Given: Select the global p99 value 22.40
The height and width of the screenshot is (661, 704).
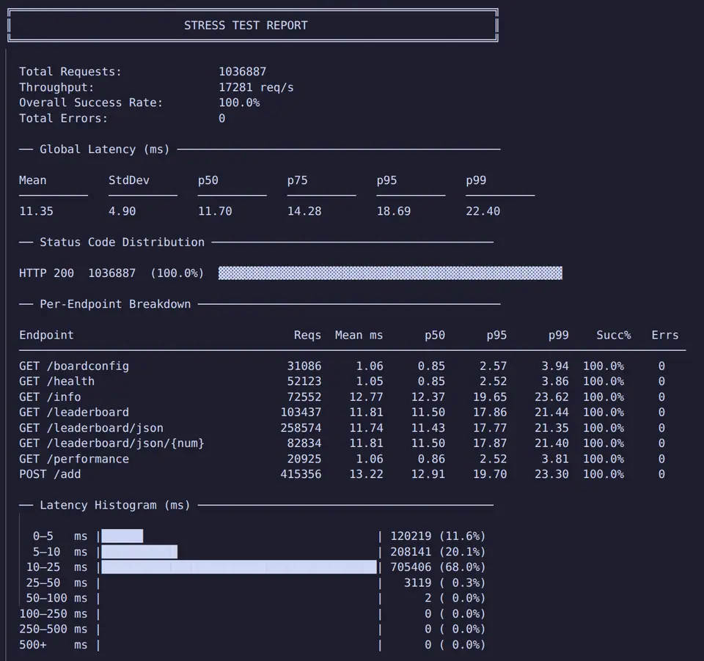Looking at the screenshot, I should coord(483,211).
